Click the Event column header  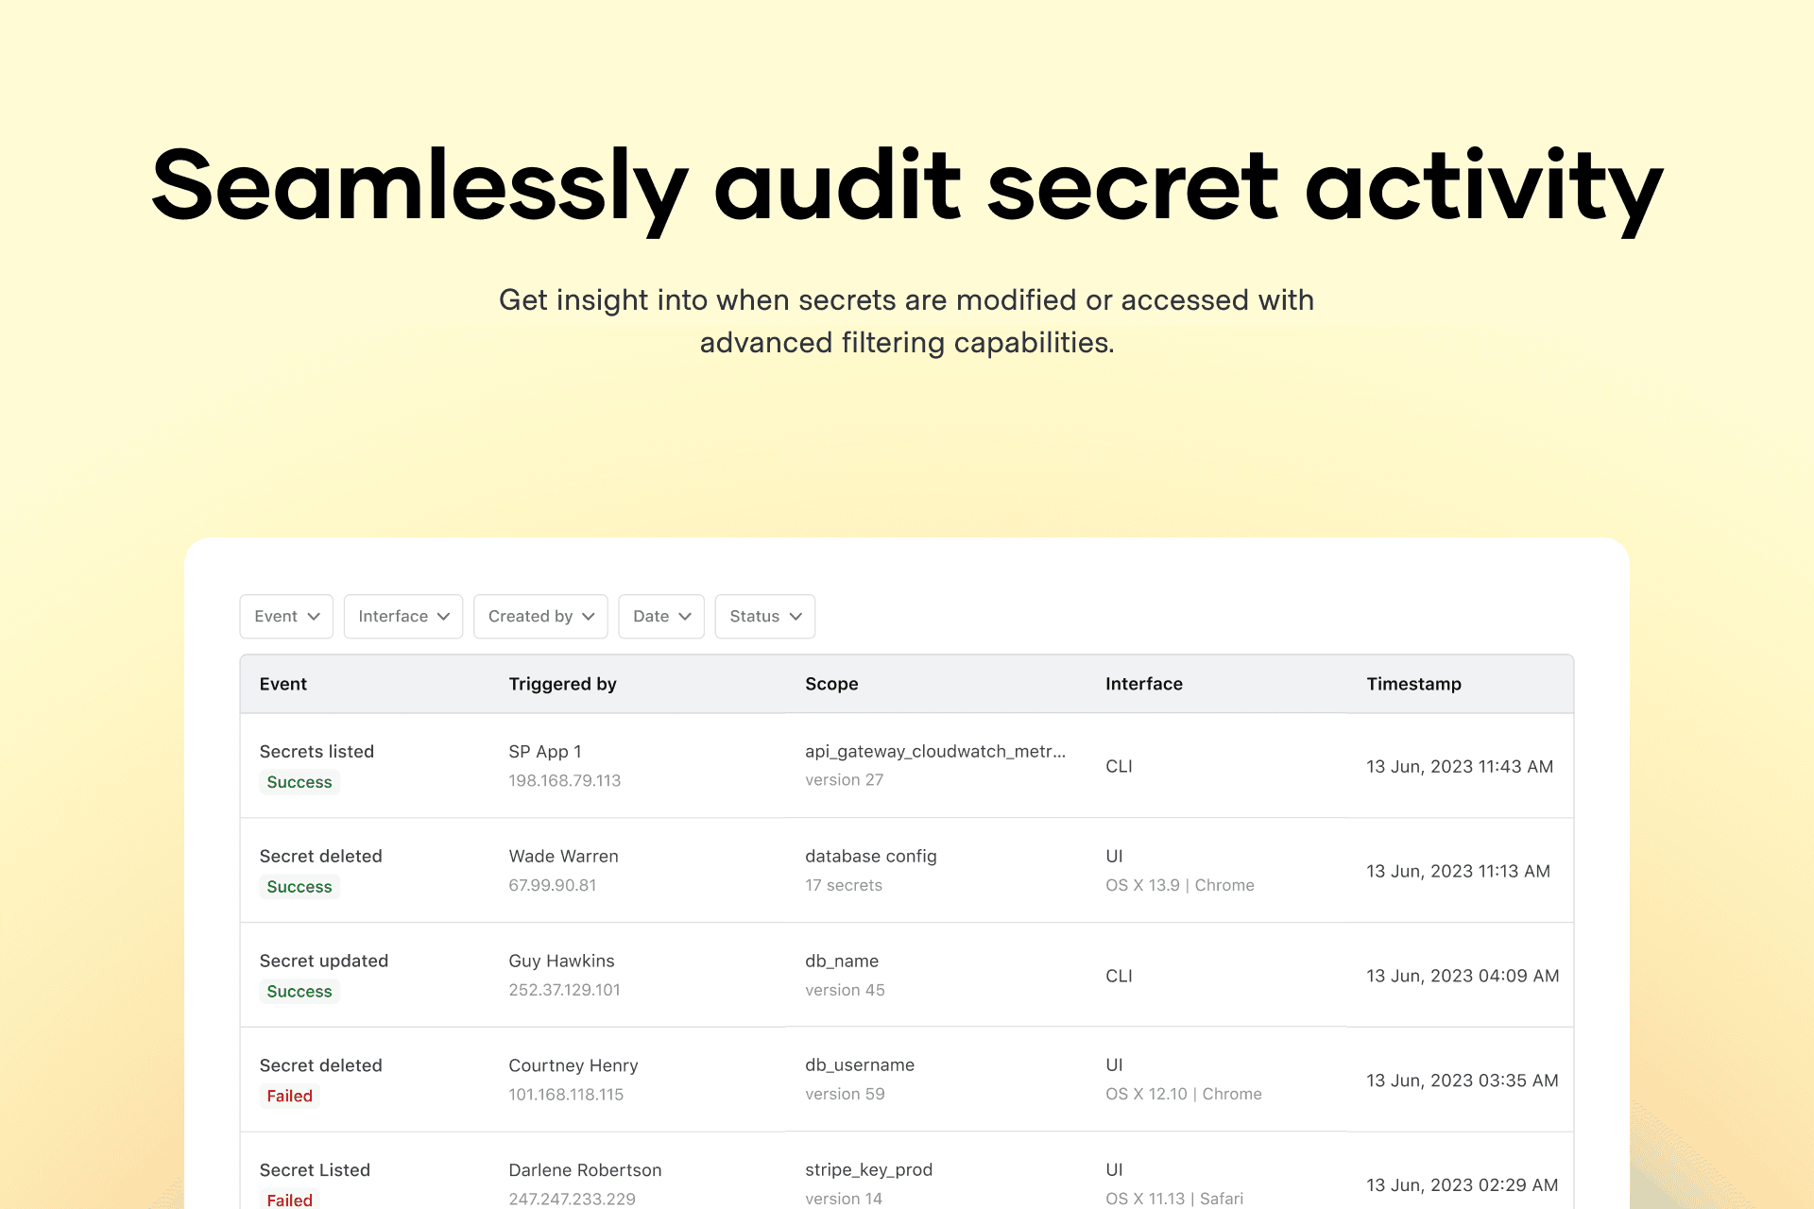point(283,684)
